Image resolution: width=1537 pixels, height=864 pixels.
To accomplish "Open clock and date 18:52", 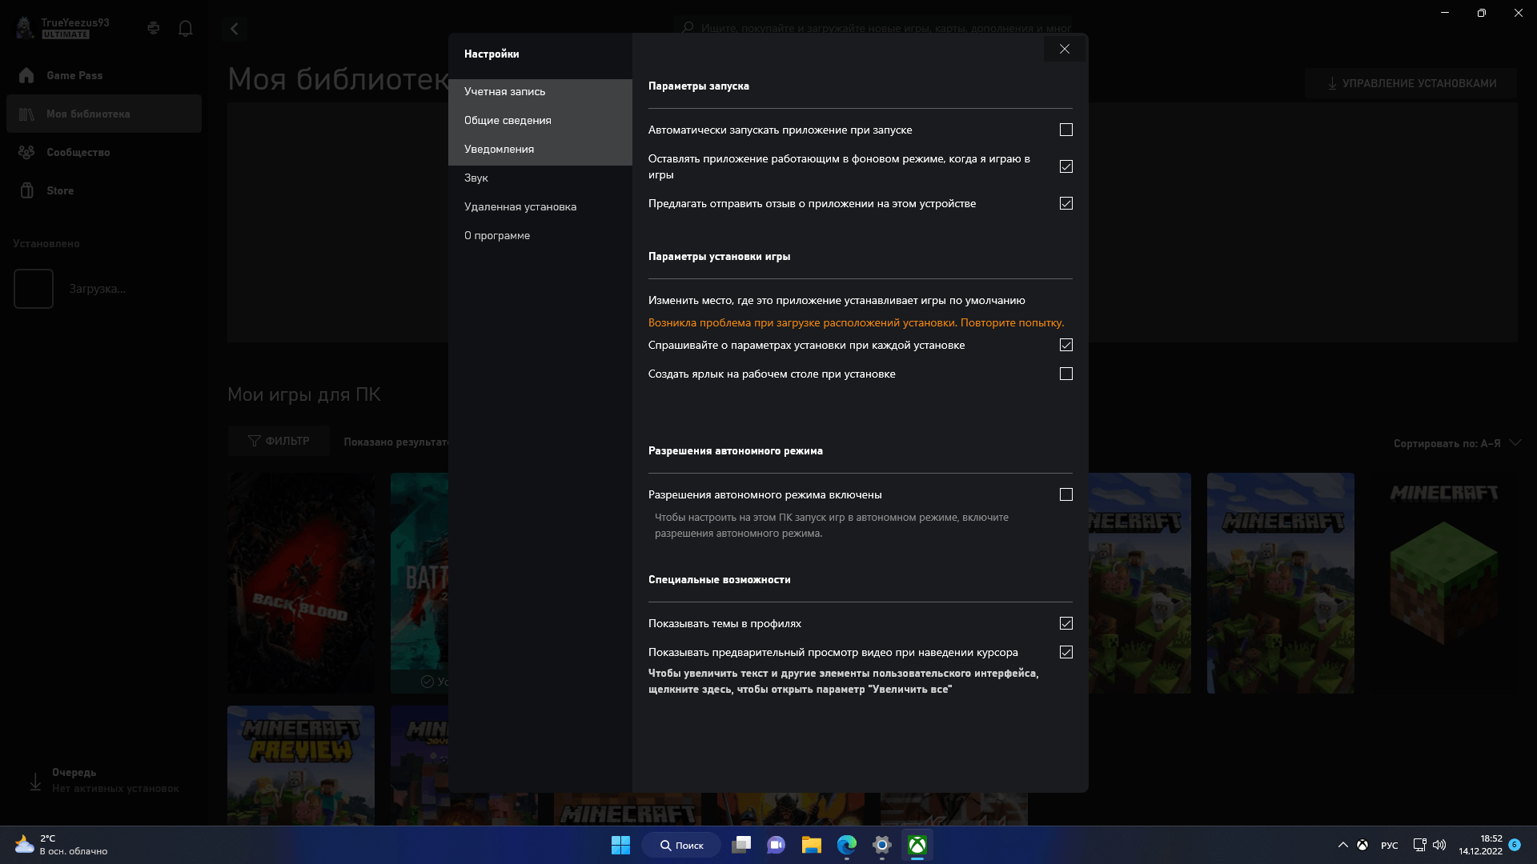I will (1480, 845).
